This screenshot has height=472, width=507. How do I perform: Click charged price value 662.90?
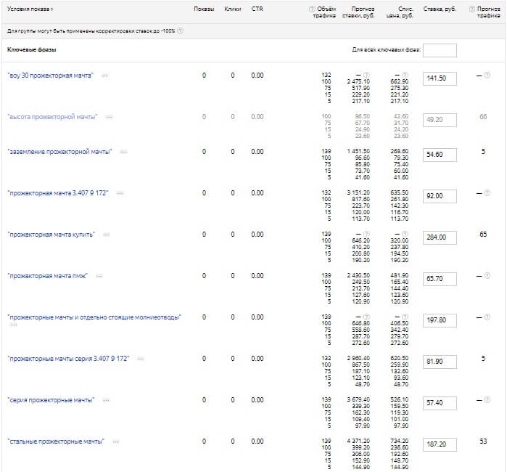(x=400, y=81)
